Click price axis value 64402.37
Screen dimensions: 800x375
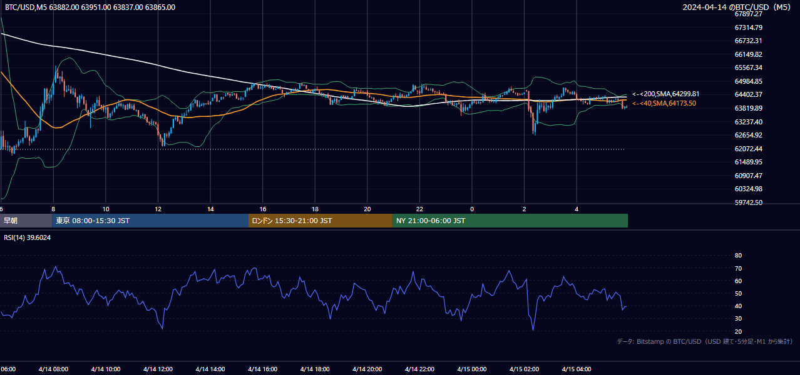tap(748, 94)
